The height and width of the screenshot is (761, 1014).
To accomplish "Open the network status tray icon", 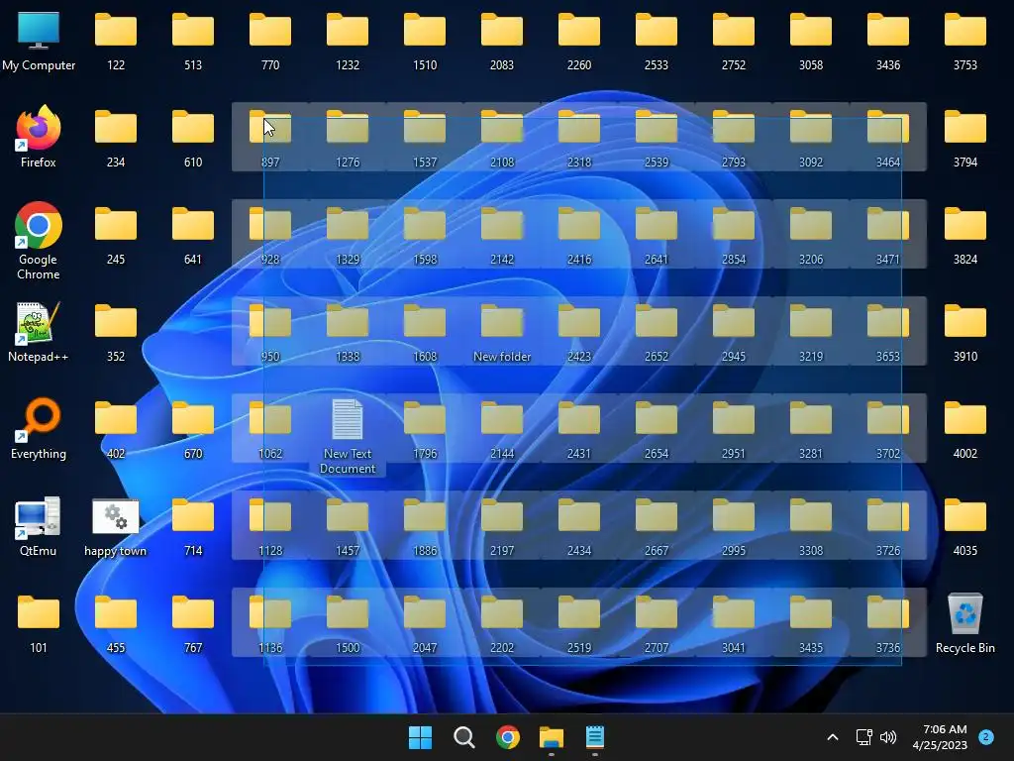I will (863, 737).
